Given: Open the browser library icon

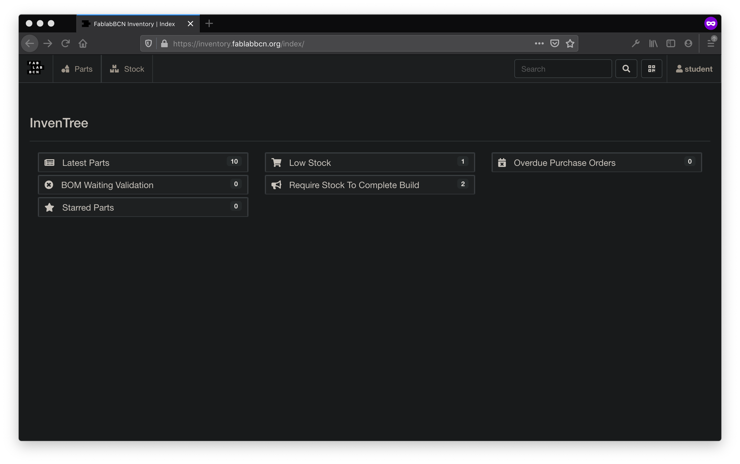Looking at the screenshot, I should tap(653, 44).
